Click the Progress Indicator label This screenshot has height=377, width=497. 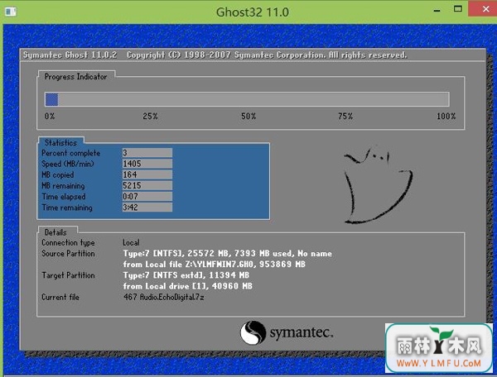coord(75,77)
